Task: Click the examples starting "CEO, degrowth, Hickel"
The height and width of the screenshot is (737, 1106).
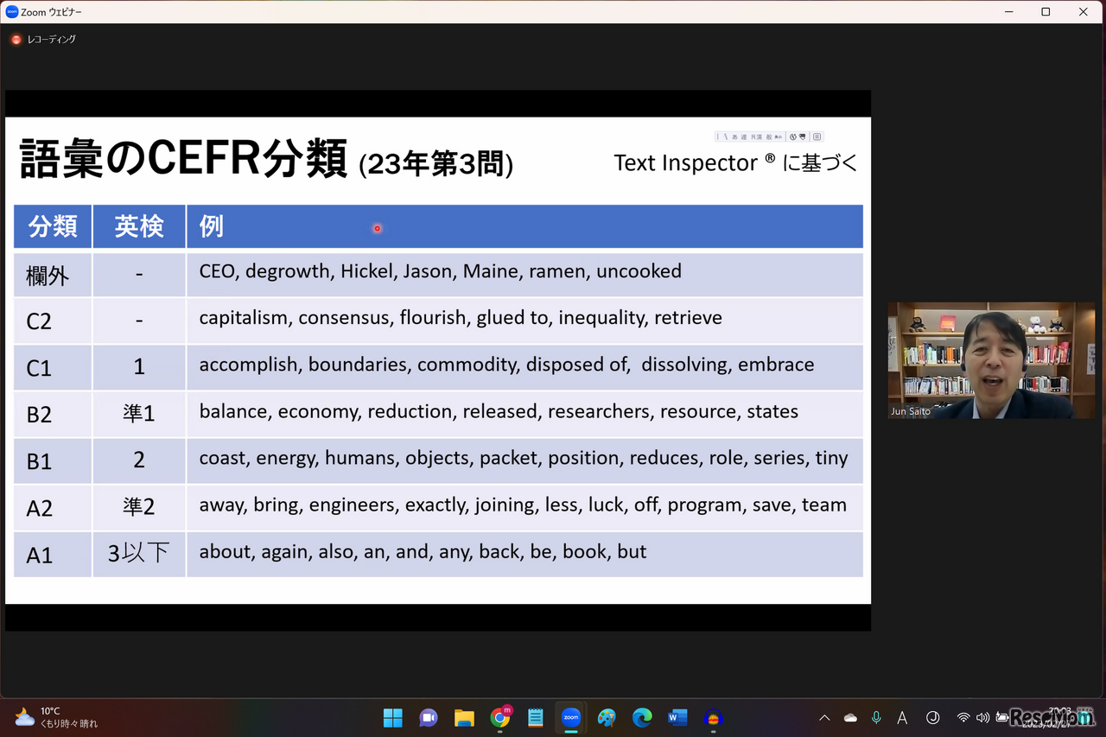Action: click(x=440, y=271)
